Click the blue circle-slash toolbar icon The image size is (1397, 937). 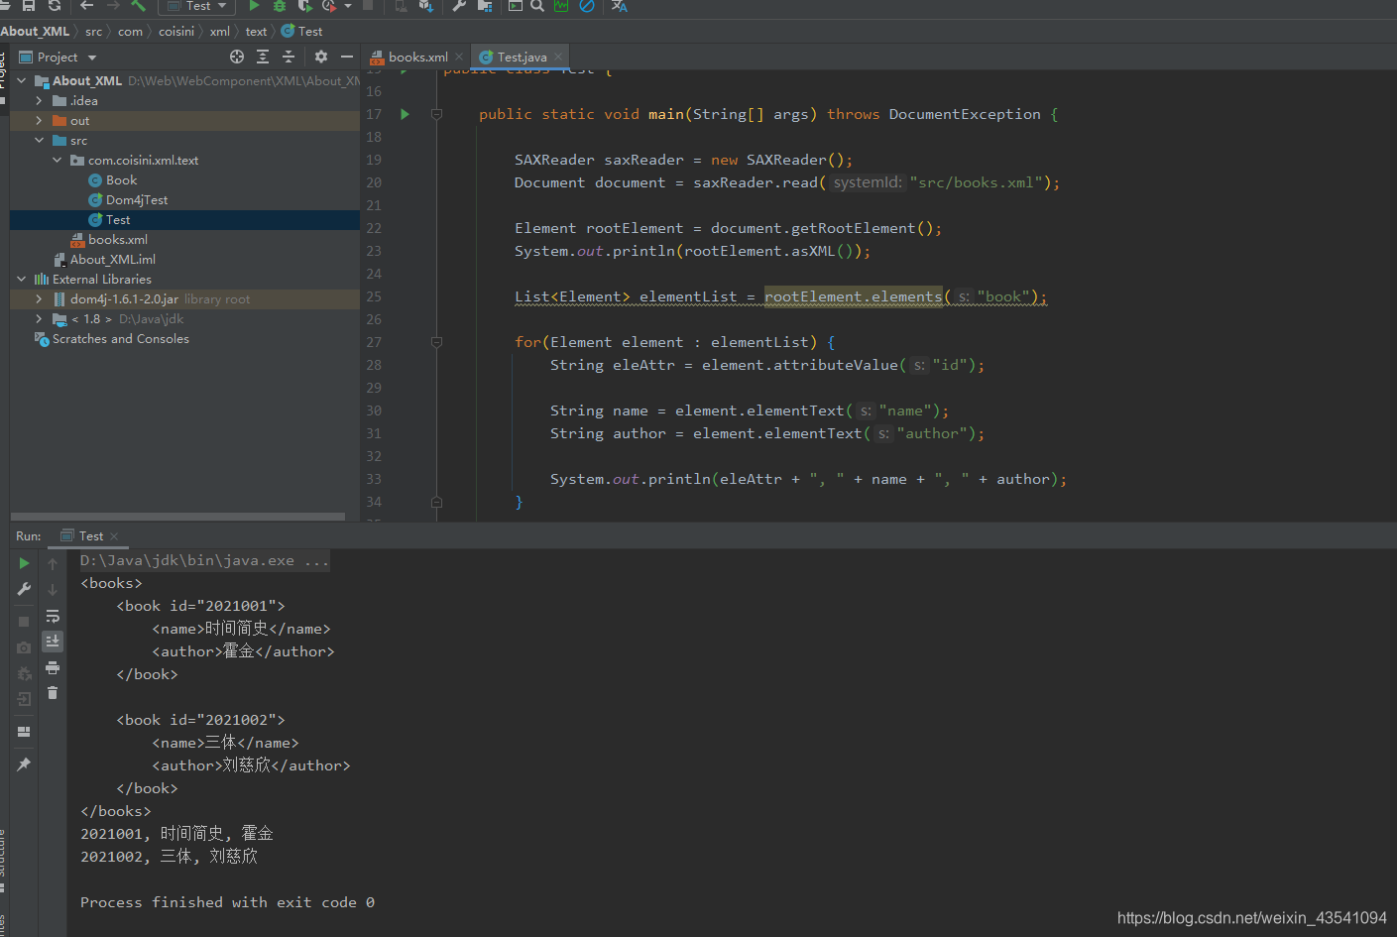click(x=587, y=6)
